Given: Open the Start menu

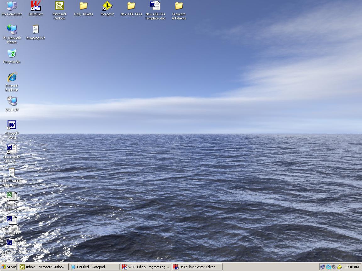Looking at the screenshot, I should 9,267.
